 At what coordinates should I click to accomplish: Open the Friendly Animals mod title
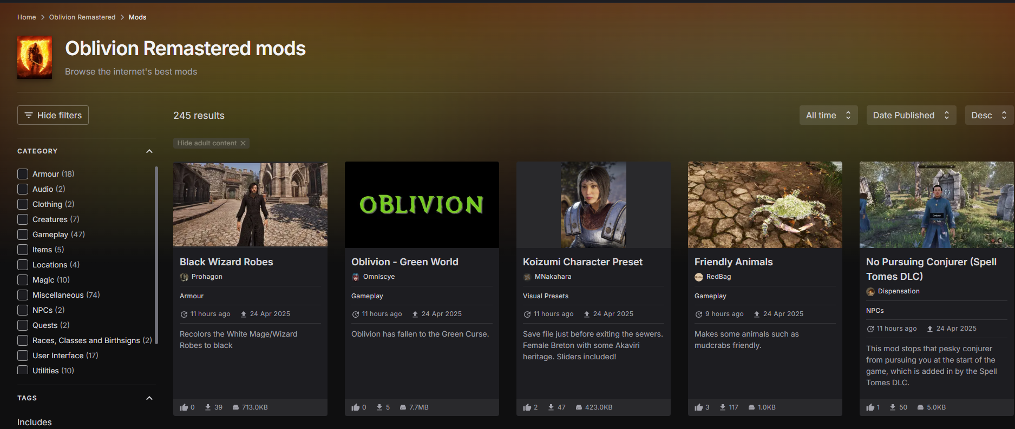[734, 262]
